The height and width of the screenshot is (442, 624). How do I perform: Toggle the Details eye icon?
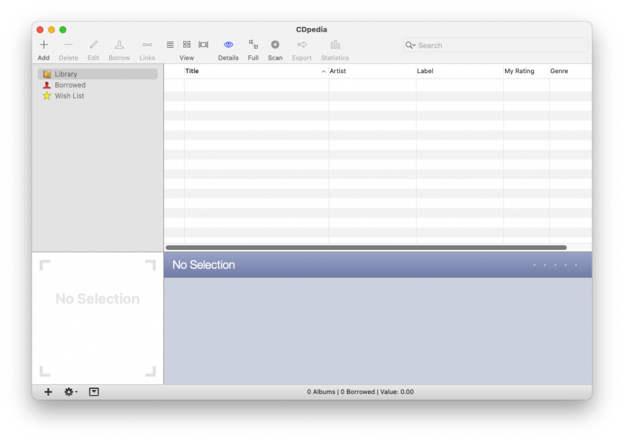click(229, 45)
